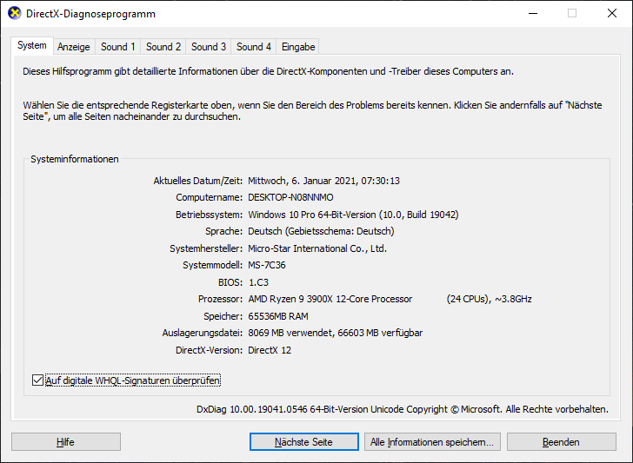Click the AMD Ryzen 9 3900X processor text
Image resolution: width=633 pixels, height=463 pixels.
330,299
